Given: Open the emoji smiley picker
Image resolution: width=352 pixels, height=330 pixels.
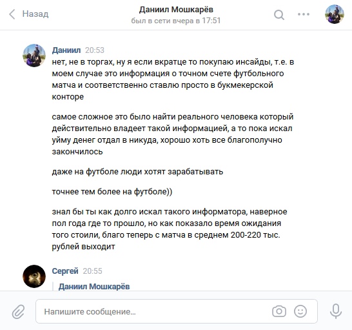Looking at the screenshot, I should pos(300,311).
